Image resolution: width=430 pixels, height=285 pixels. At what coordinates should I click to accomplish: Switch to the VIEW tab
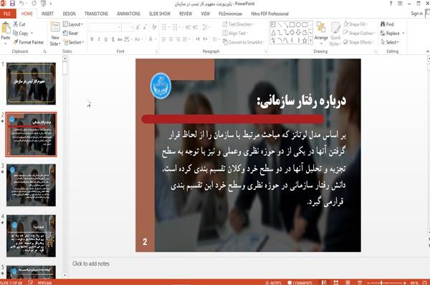206,14
